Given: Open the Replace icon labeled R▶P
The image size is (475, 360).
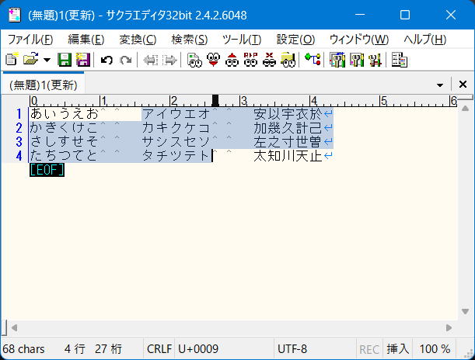Looking at the screenshot, I should tap(250, 60).
